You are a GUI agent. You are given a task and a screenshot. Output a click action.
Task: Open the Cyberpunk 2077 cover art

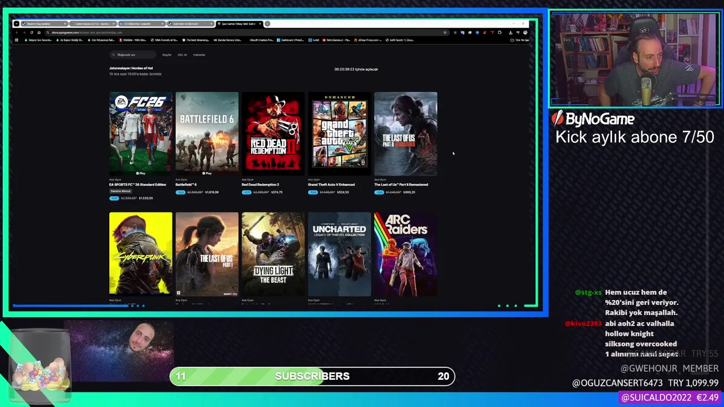tap(141, 254)
